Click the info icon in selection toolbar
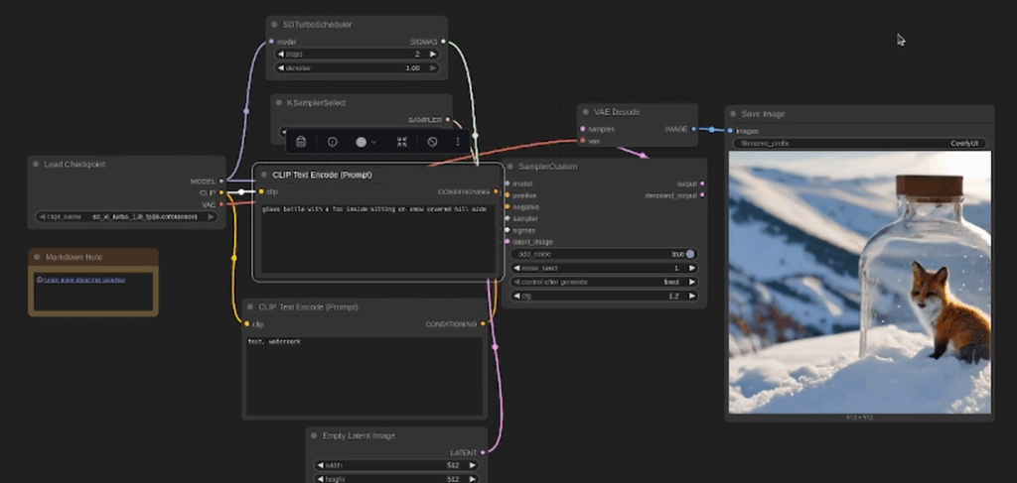Image resolution: width=1017 pixels, height=483 pixels. [x=332, y=142]
